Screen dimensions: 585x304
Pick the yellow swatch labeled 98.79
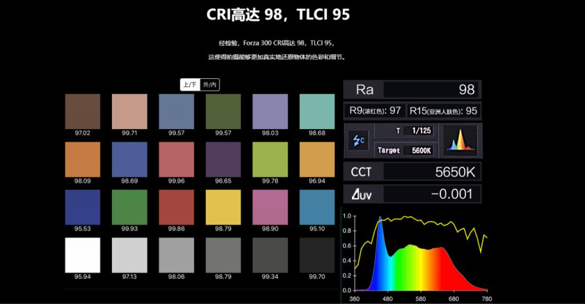coord(223,207)
